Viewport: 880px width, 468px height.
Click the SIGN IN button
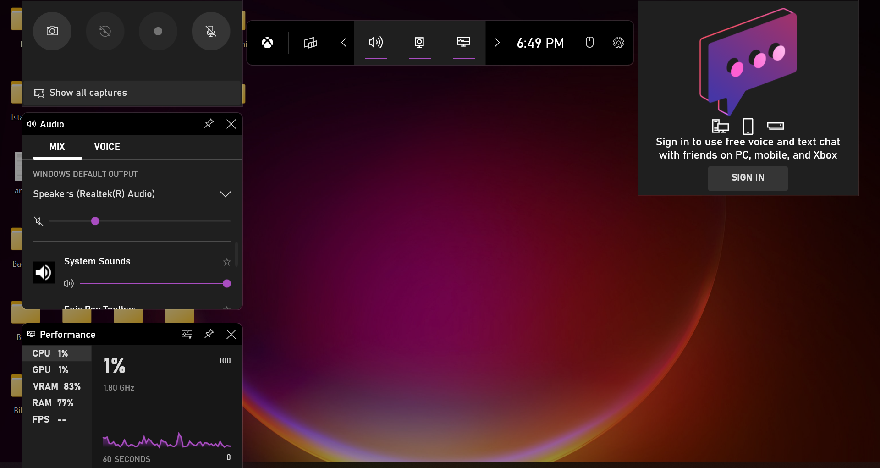point(748,178)
